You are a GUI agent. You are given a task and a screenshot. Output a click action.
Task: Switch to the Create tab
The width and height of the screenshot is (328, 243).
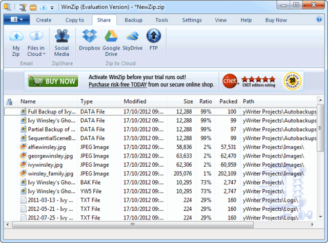click(44, 20)
